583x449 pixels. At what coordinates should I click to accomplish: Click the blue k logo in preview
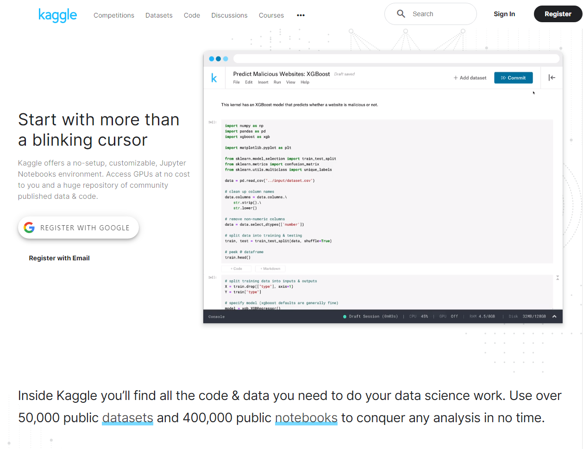(214, 78)
